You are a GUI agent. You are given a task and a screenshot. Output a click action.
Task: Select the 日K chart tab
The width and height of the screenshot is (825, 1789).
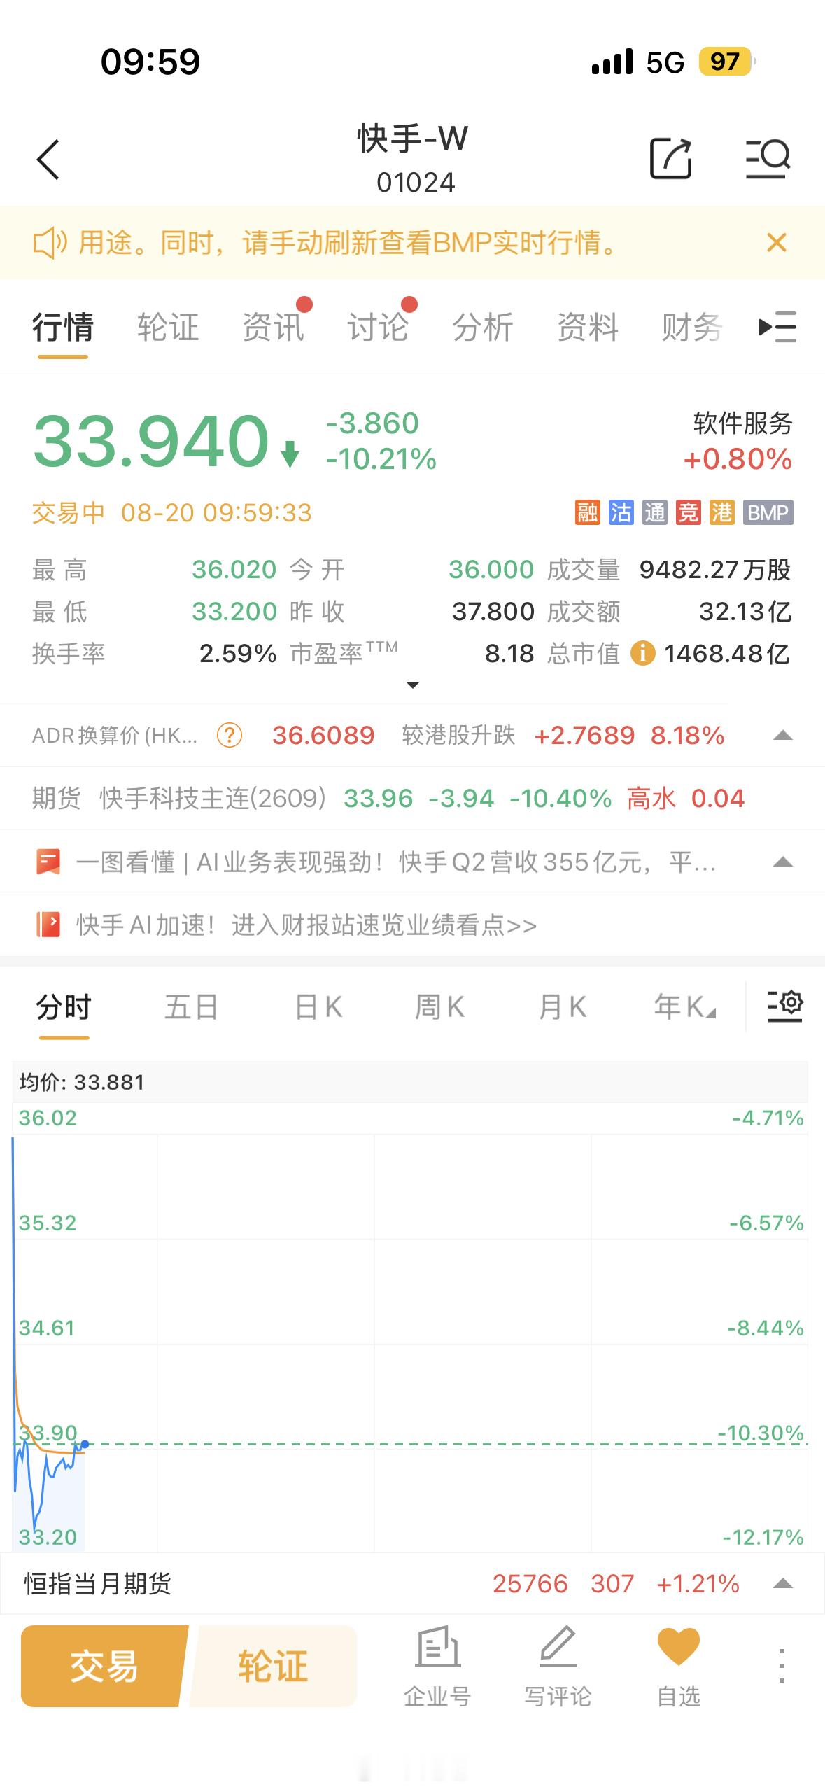[x=318, y=1007]
